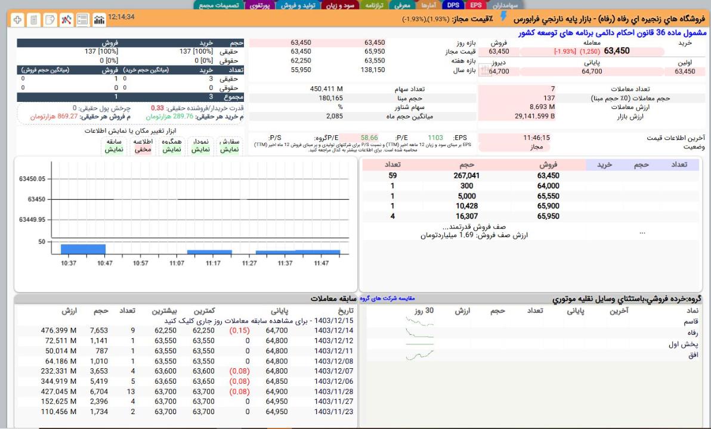
Task: Open the EPS tab
Action: coord(475,5)
